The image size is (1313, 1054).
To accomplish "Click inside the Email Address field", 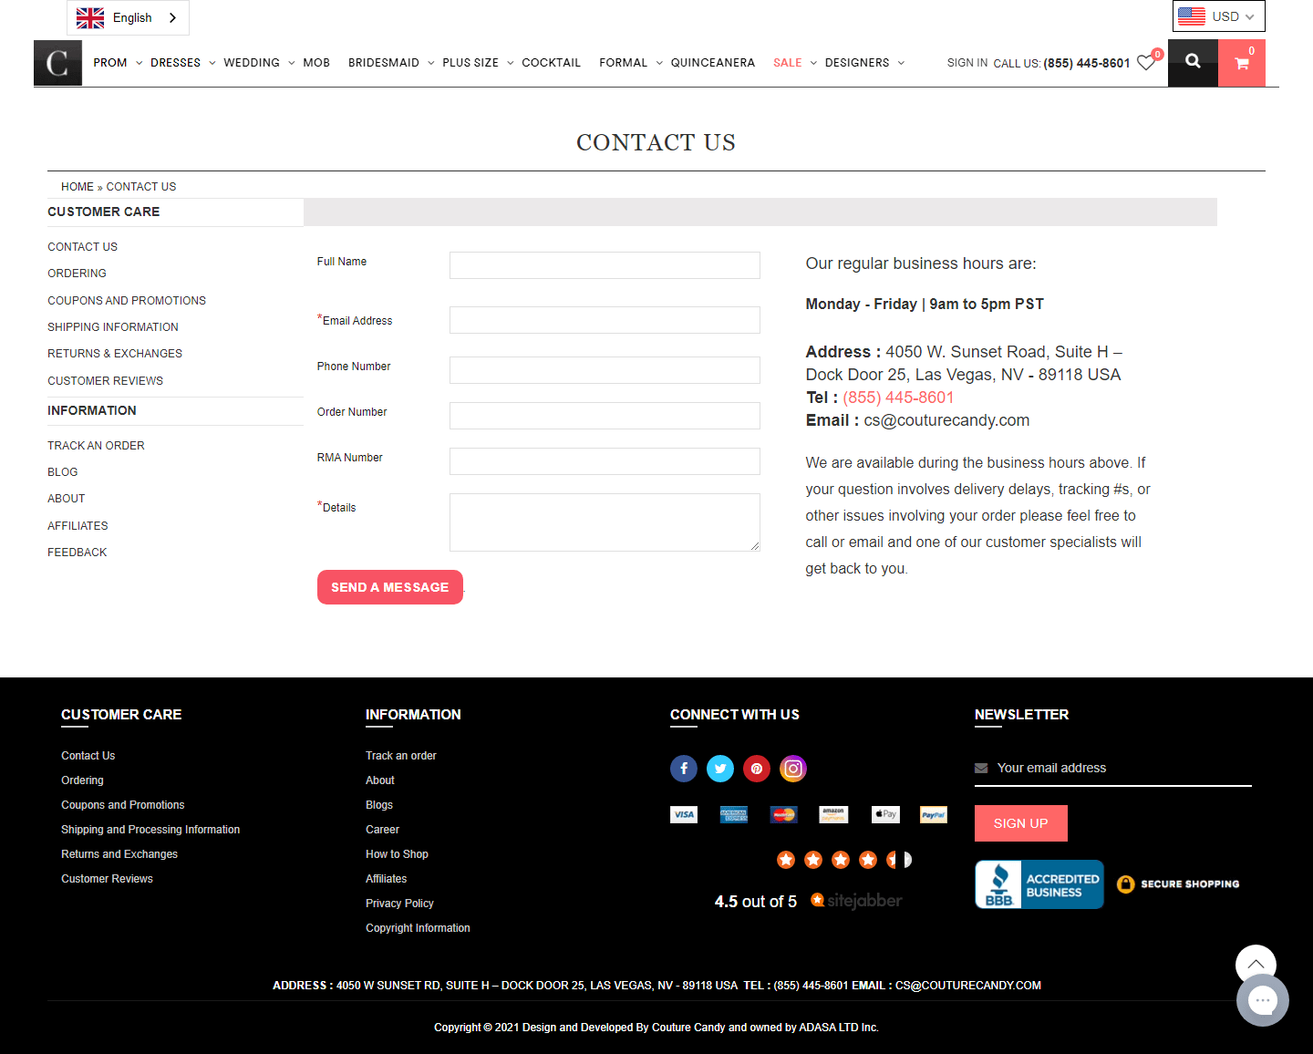I will [604, 320].
